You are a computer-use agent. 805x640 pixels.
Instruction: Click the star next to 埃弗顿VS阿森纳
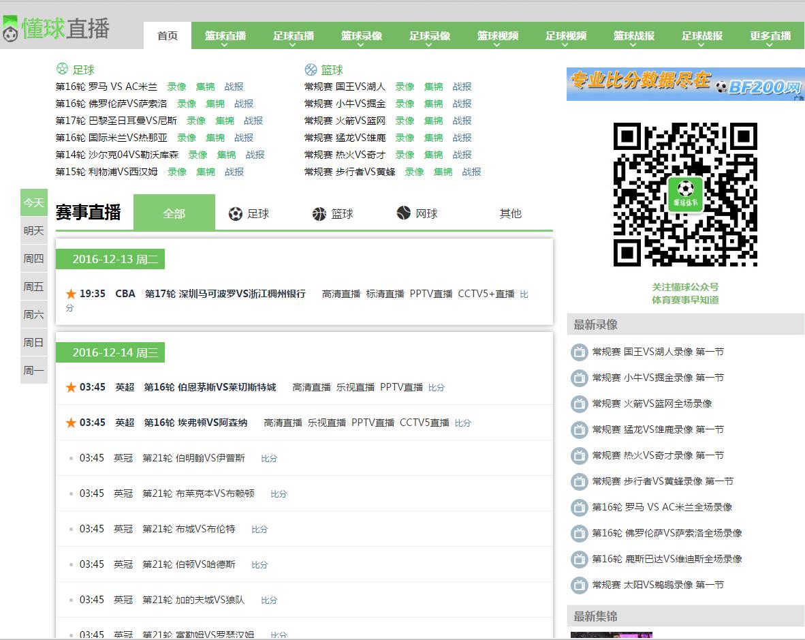(71, 423)
